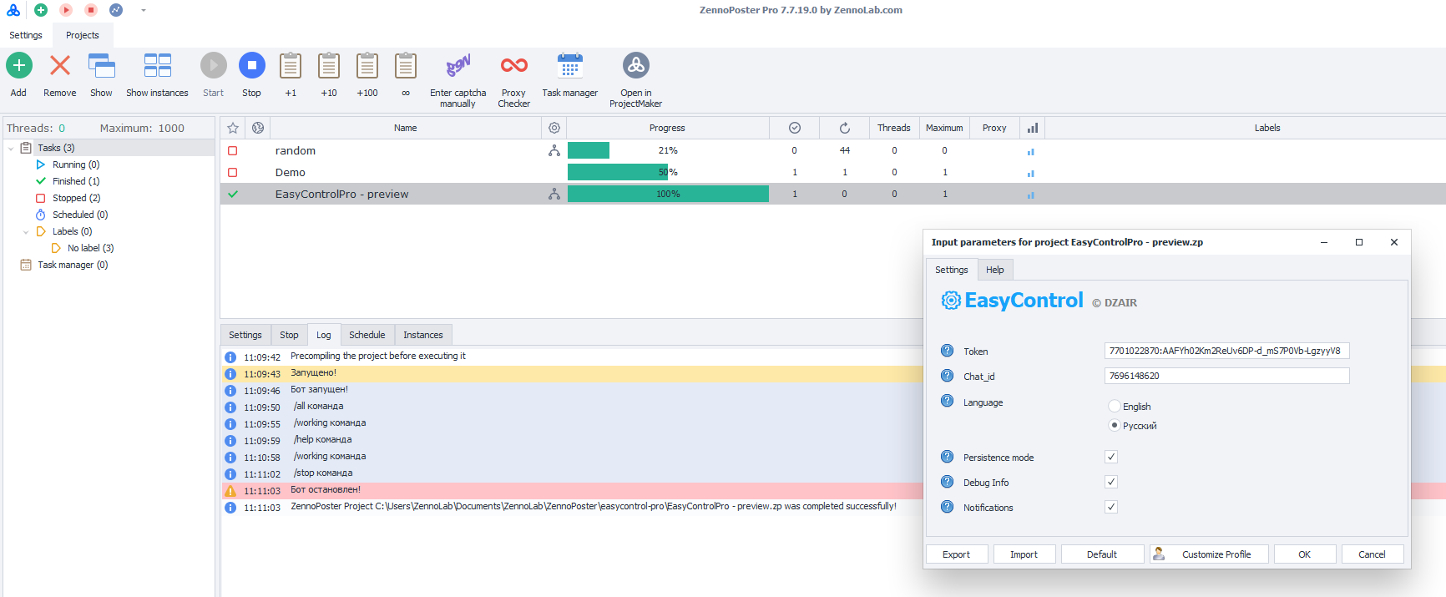The image size is (1446, 597).
Task: Click the red Remove icon
Action: 60,65
